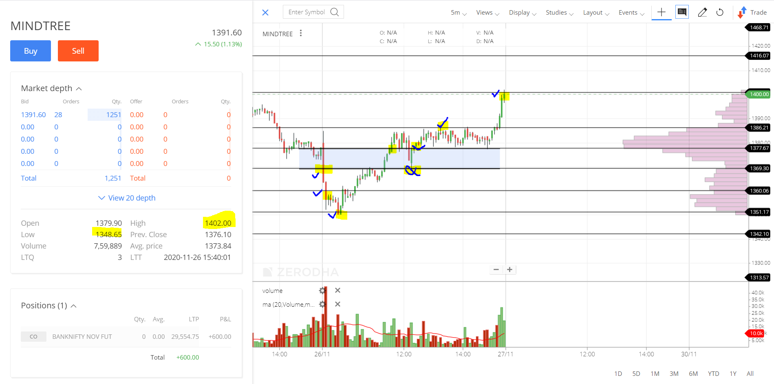The height and width of the screenshot is (384, 774).
Task: Zoom out the chart with minus button
Action: click(496, 269)
